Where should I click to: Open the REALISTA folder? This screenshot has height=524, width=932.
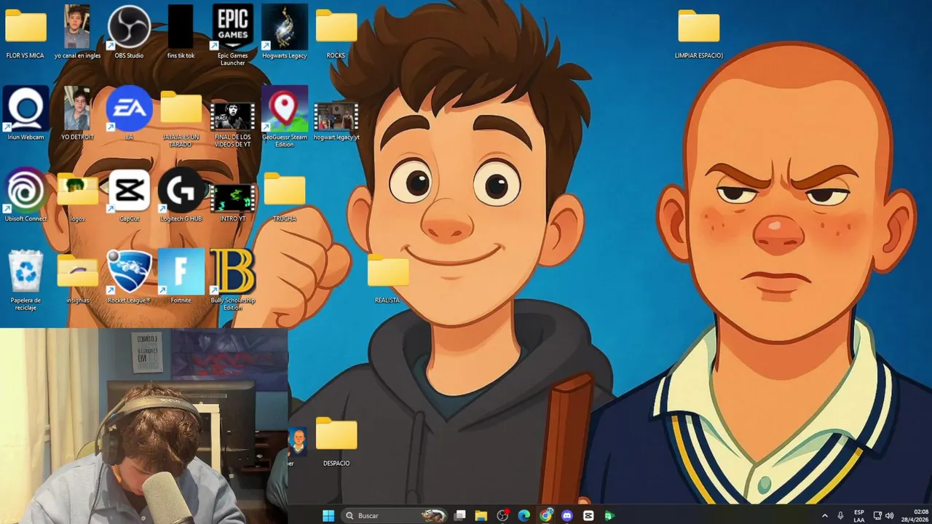(387, 278)
